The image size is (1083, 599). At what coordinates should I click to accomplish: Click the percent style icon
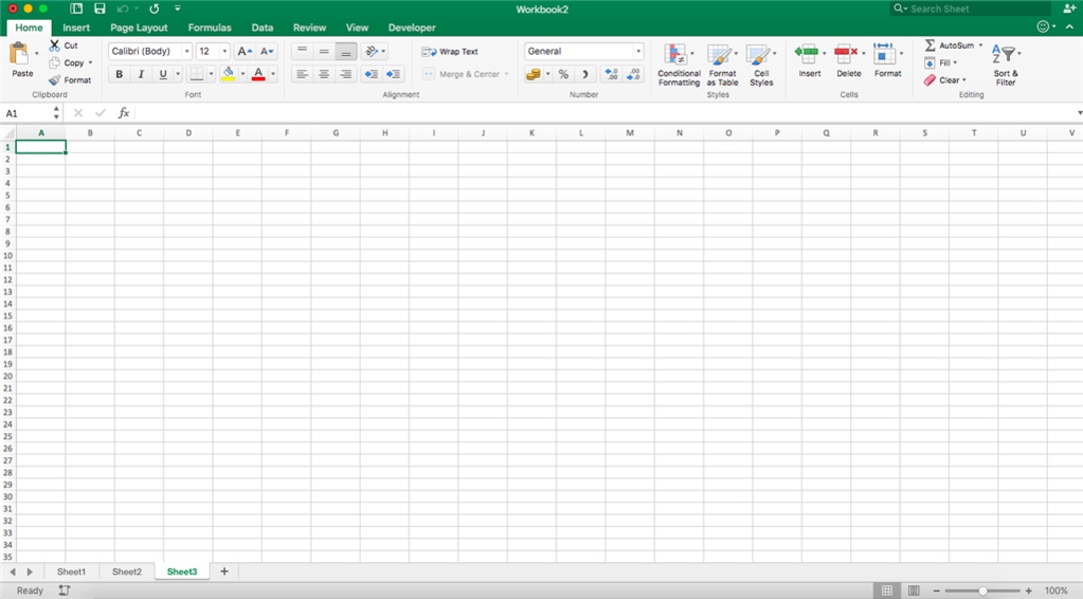[x=563, y=74]
